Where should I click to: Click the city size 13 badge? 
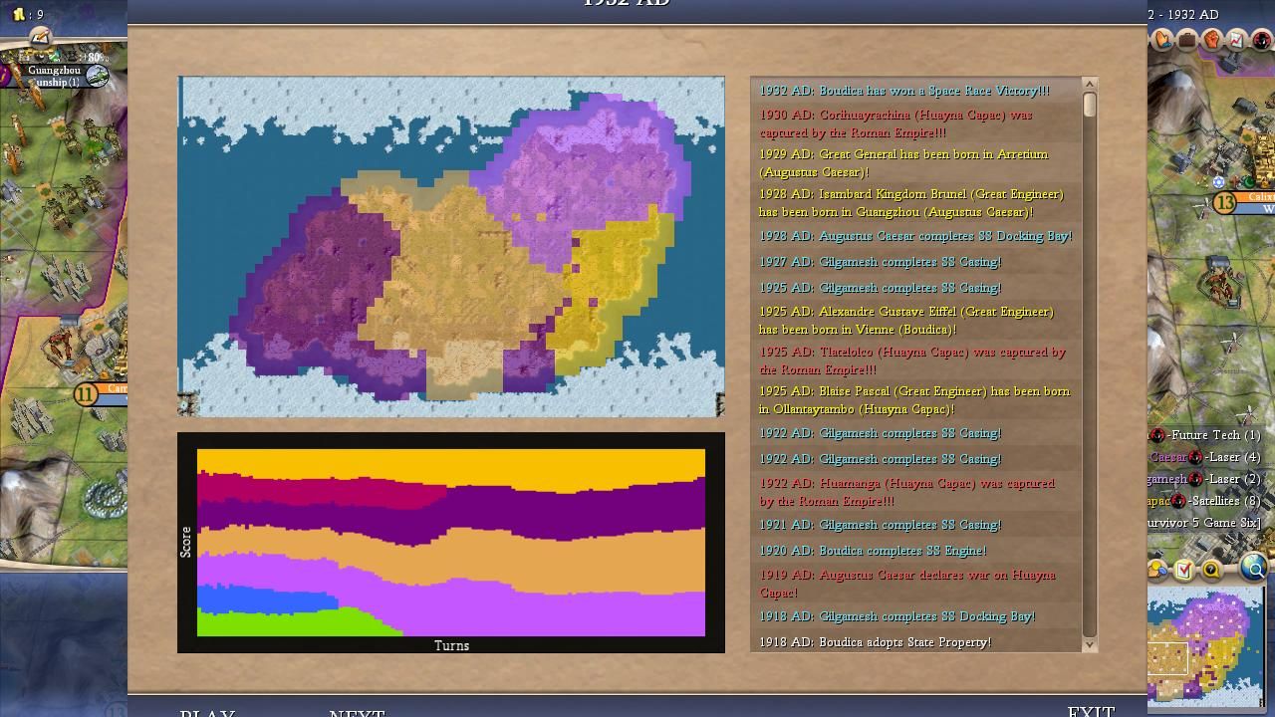click(1224, 203)
